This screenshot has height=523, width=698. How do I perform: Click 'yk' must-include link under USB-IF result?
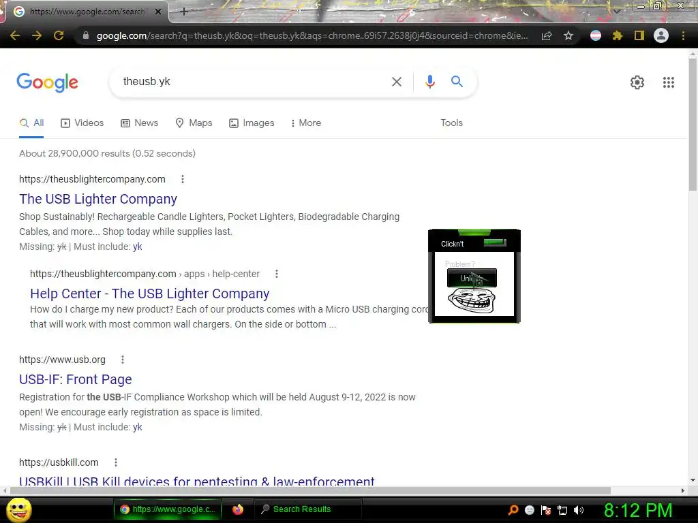click(x=138, y=428)
